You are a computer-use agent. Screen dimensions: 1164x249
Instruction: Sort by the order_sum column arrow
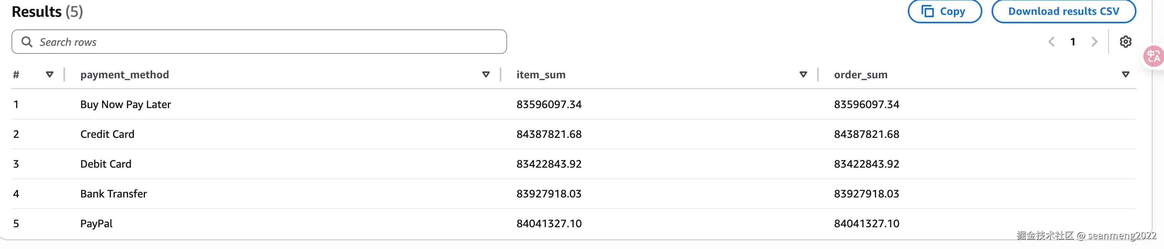tap(1125, 74)
